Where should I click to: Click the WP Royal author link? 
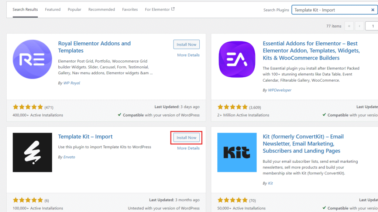pos(71,83)
